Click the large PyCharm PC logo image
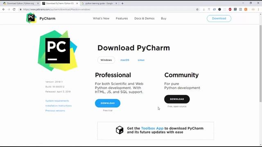Viewport: 262px width, 147px height. [57, 51]
